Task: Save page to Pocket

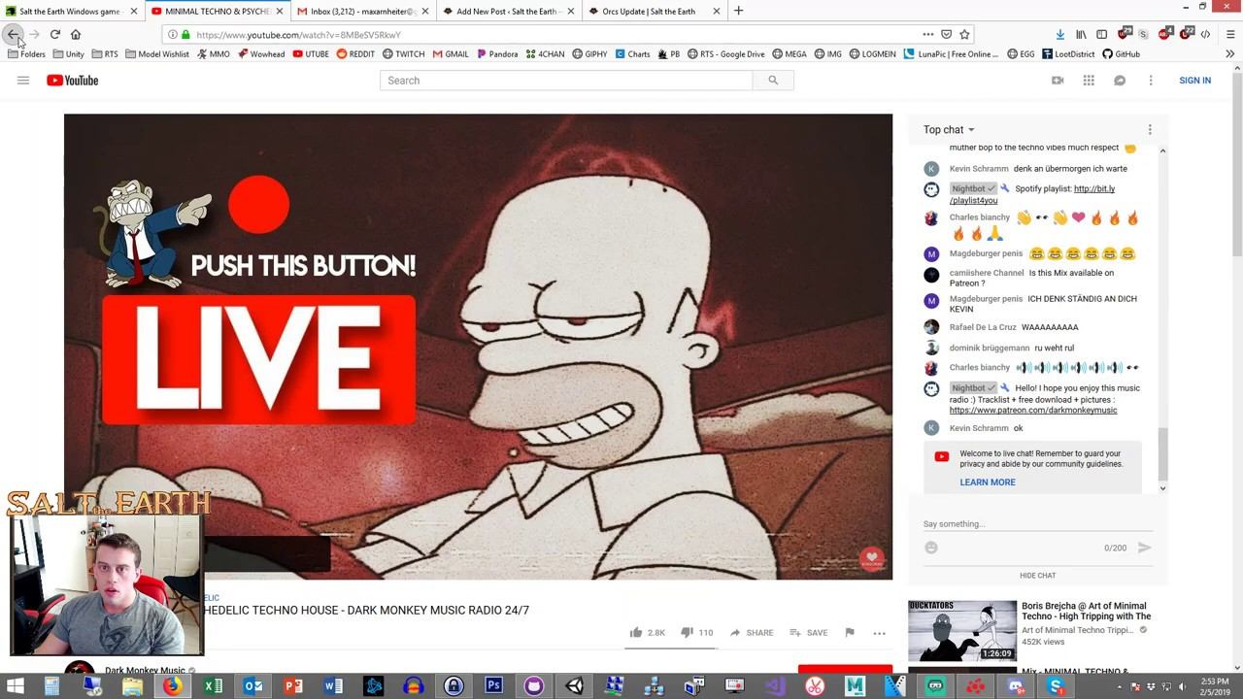Action: click(946, 34)
